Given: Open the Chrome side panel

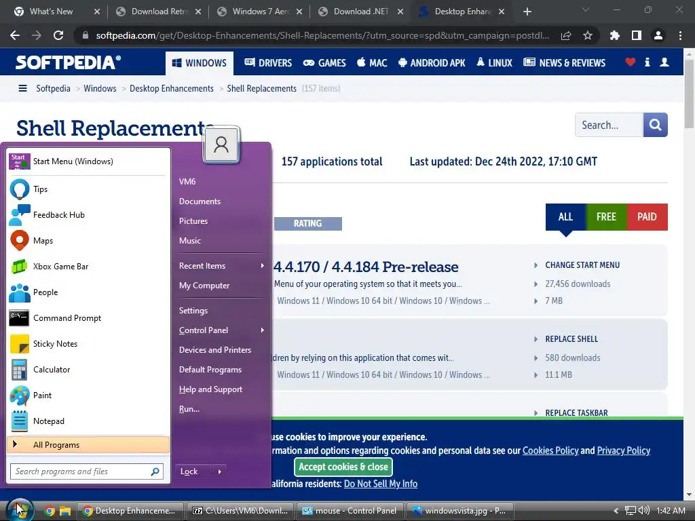Looking at the screenshot, I should (637, 35).
